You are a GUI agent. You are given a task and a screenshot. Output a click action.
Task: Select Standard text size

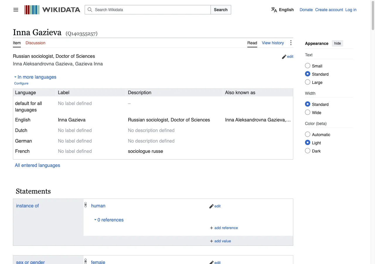[308, 74]
